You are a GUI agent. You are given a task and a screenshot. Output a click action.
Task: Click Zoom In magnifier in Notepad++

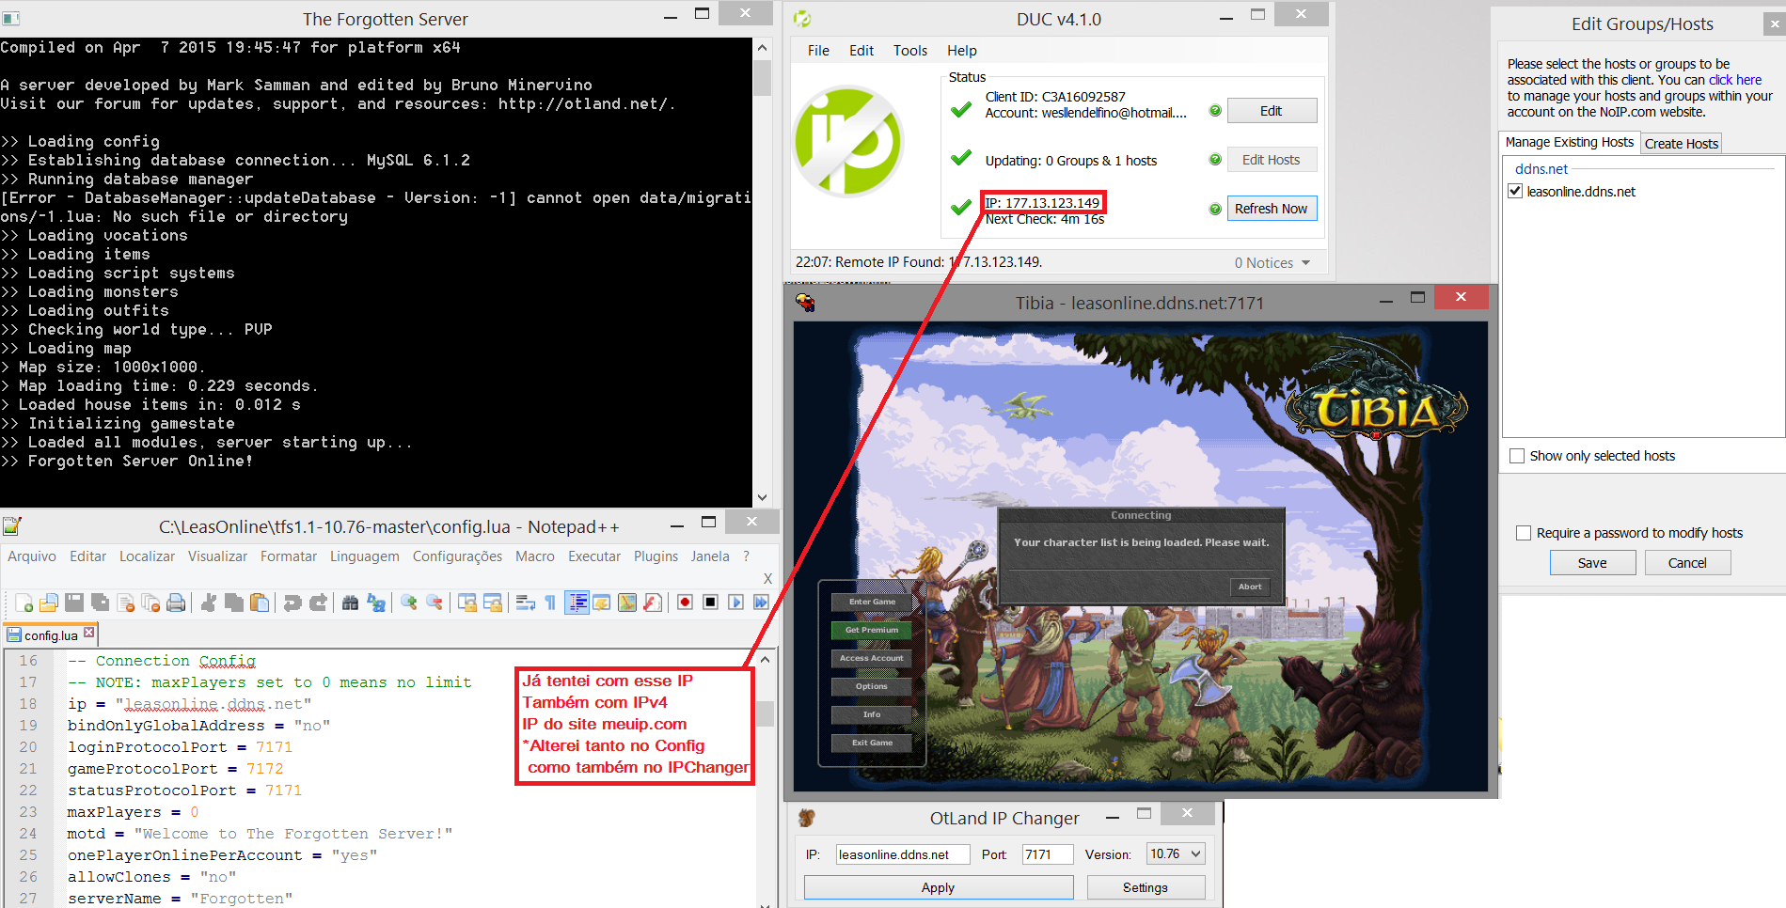[409, 603]
